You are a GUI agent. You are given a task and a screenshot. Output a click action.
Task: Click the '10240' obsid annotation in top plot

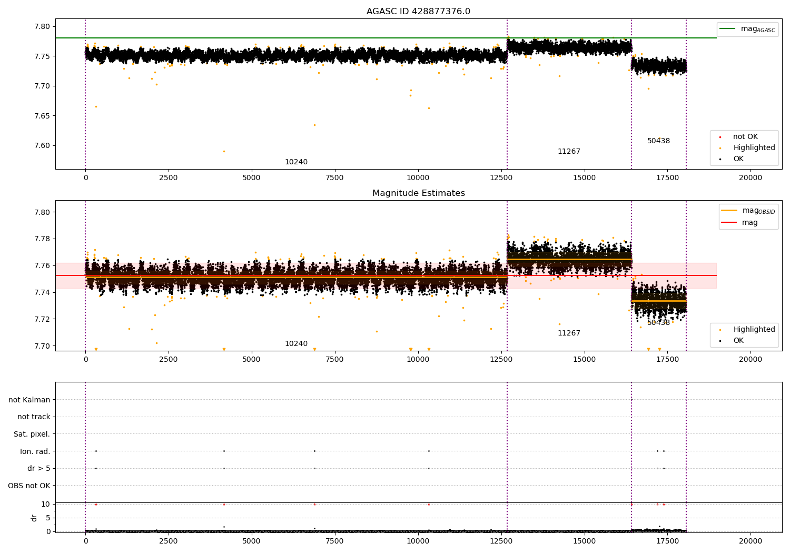[296, 162]
